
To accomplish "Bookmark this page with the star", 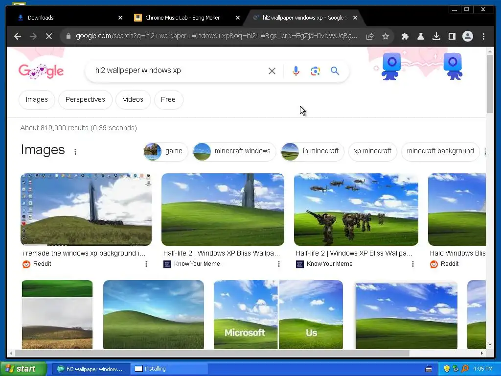I will [x=386, y=36].
